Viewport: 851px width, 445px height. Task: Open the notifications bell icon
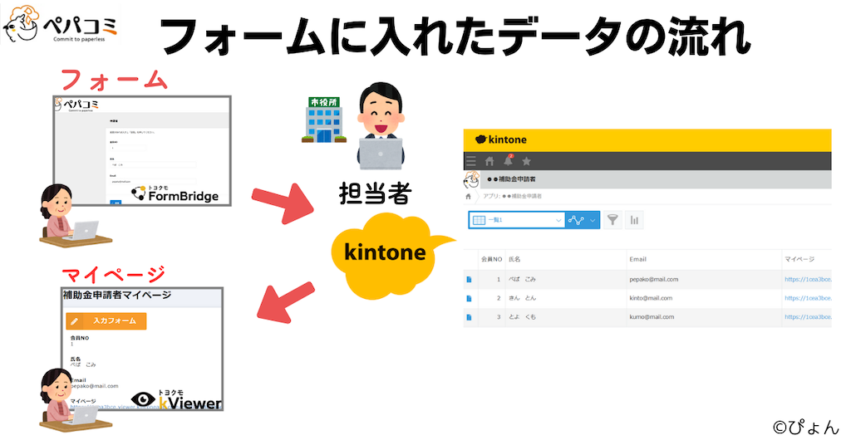tap(508, 160)
